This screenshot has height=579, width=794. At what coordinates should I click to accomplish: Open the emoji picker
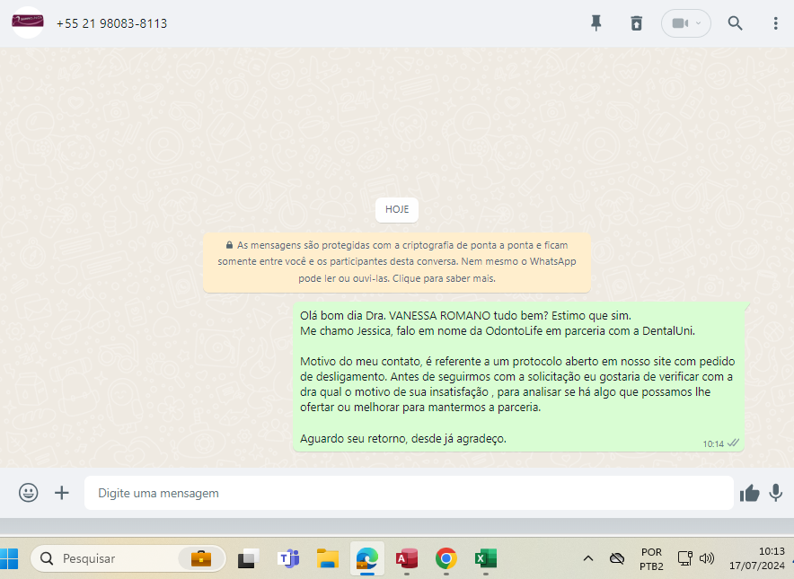click(29, 493)
